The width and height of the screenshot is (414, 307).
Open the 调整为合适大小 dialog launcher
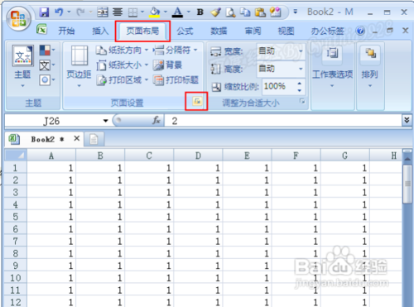point(302,102)
